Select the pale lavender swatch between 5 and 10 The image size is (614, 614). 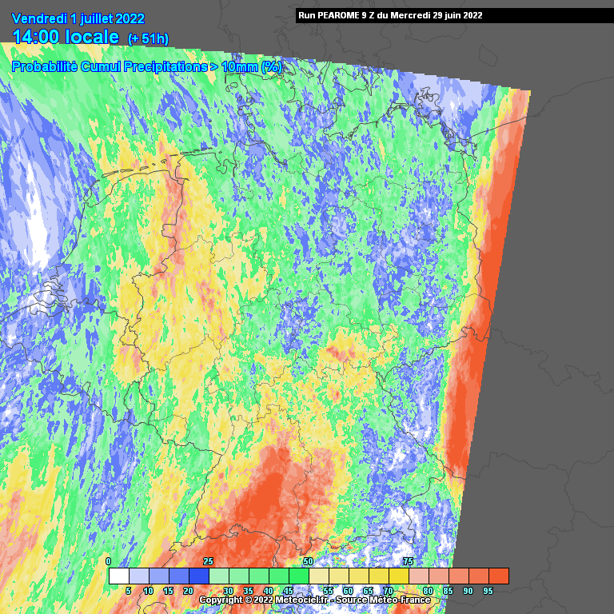138,576
